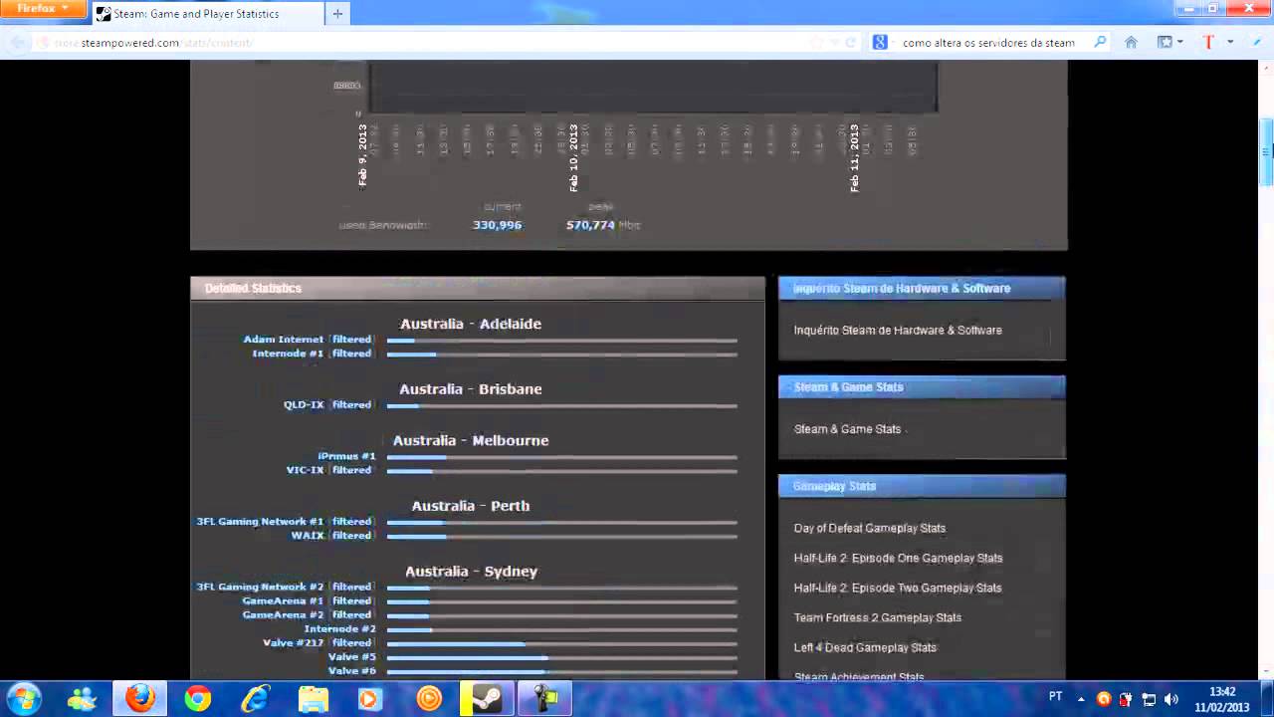Click the Australia - Sydney heading
This screenshot has width=1274, height=717.
(x=471, y=572)
